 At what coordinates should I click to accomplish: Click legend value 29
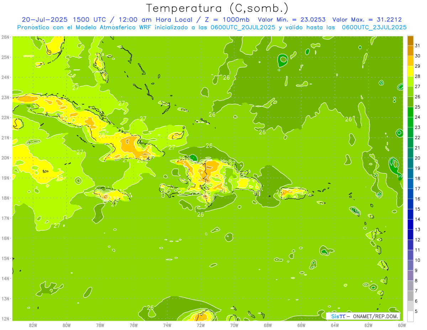[417, 66]
